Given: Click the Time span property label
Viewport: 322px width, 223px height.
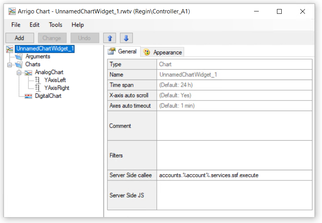Looking at the screenshot, I should coord(122,85).
